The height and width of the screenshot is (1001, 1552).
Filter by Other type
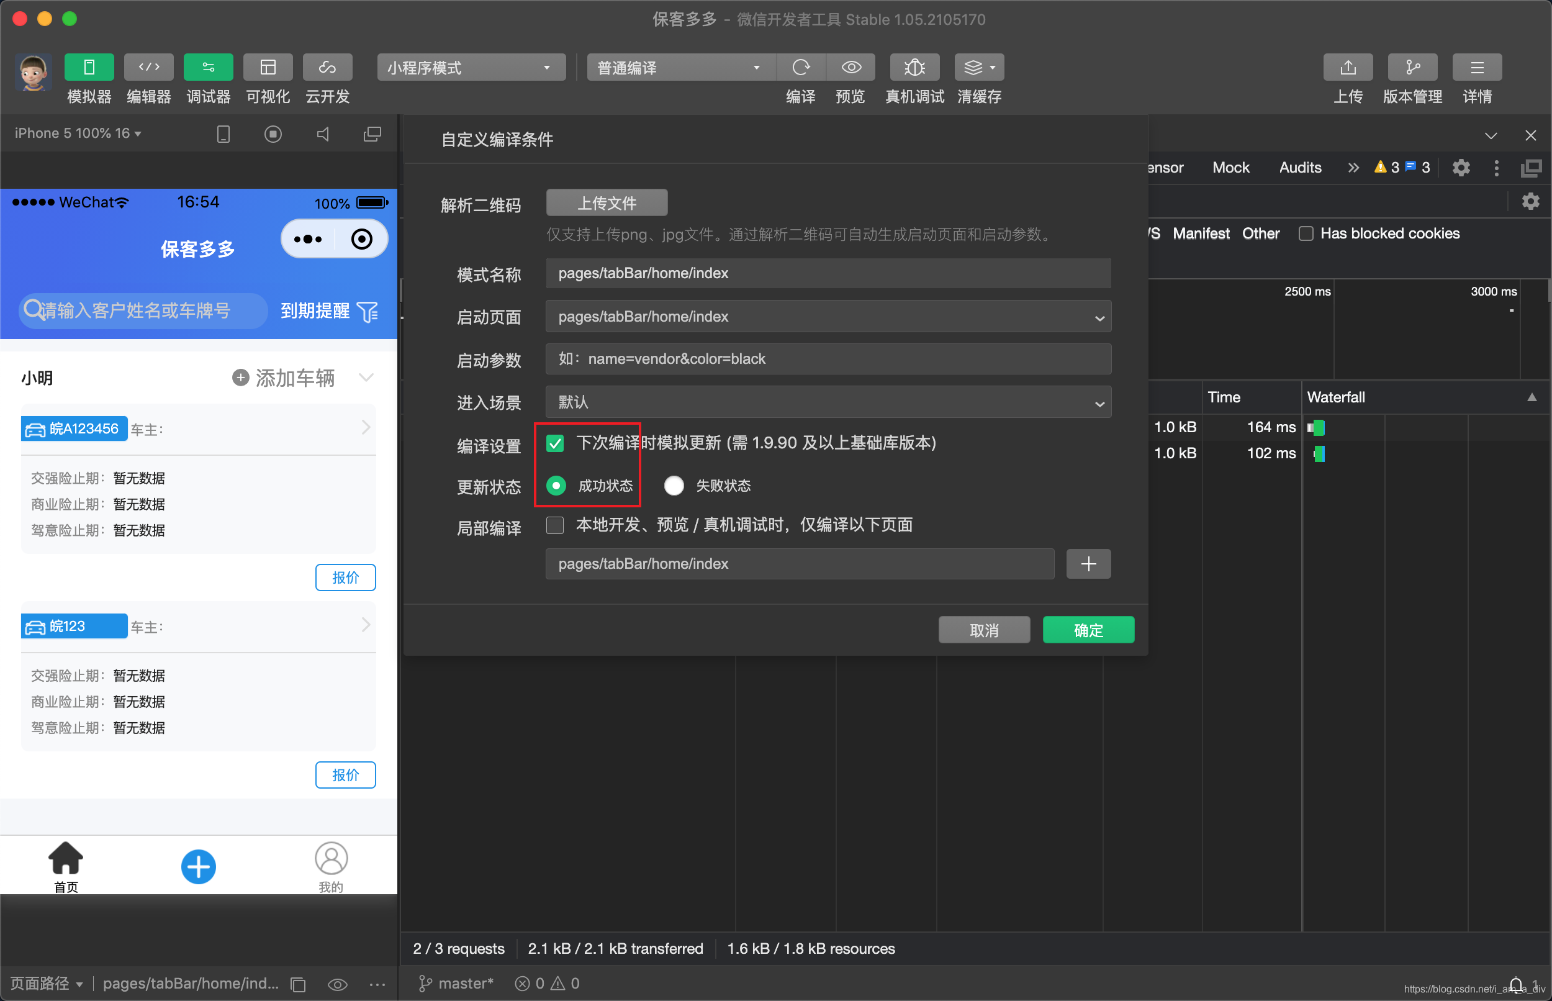1260,233
